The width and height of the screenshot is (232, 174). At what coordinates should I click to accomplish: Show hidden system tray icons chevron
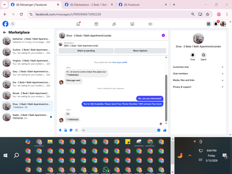click(190, 155)
